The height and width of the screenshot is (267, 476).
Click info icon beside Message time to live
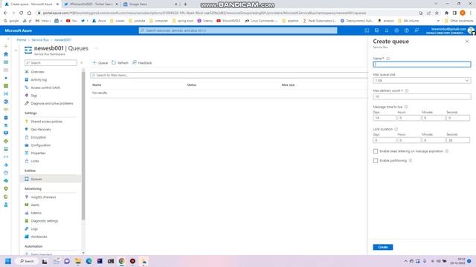(406, 107)
